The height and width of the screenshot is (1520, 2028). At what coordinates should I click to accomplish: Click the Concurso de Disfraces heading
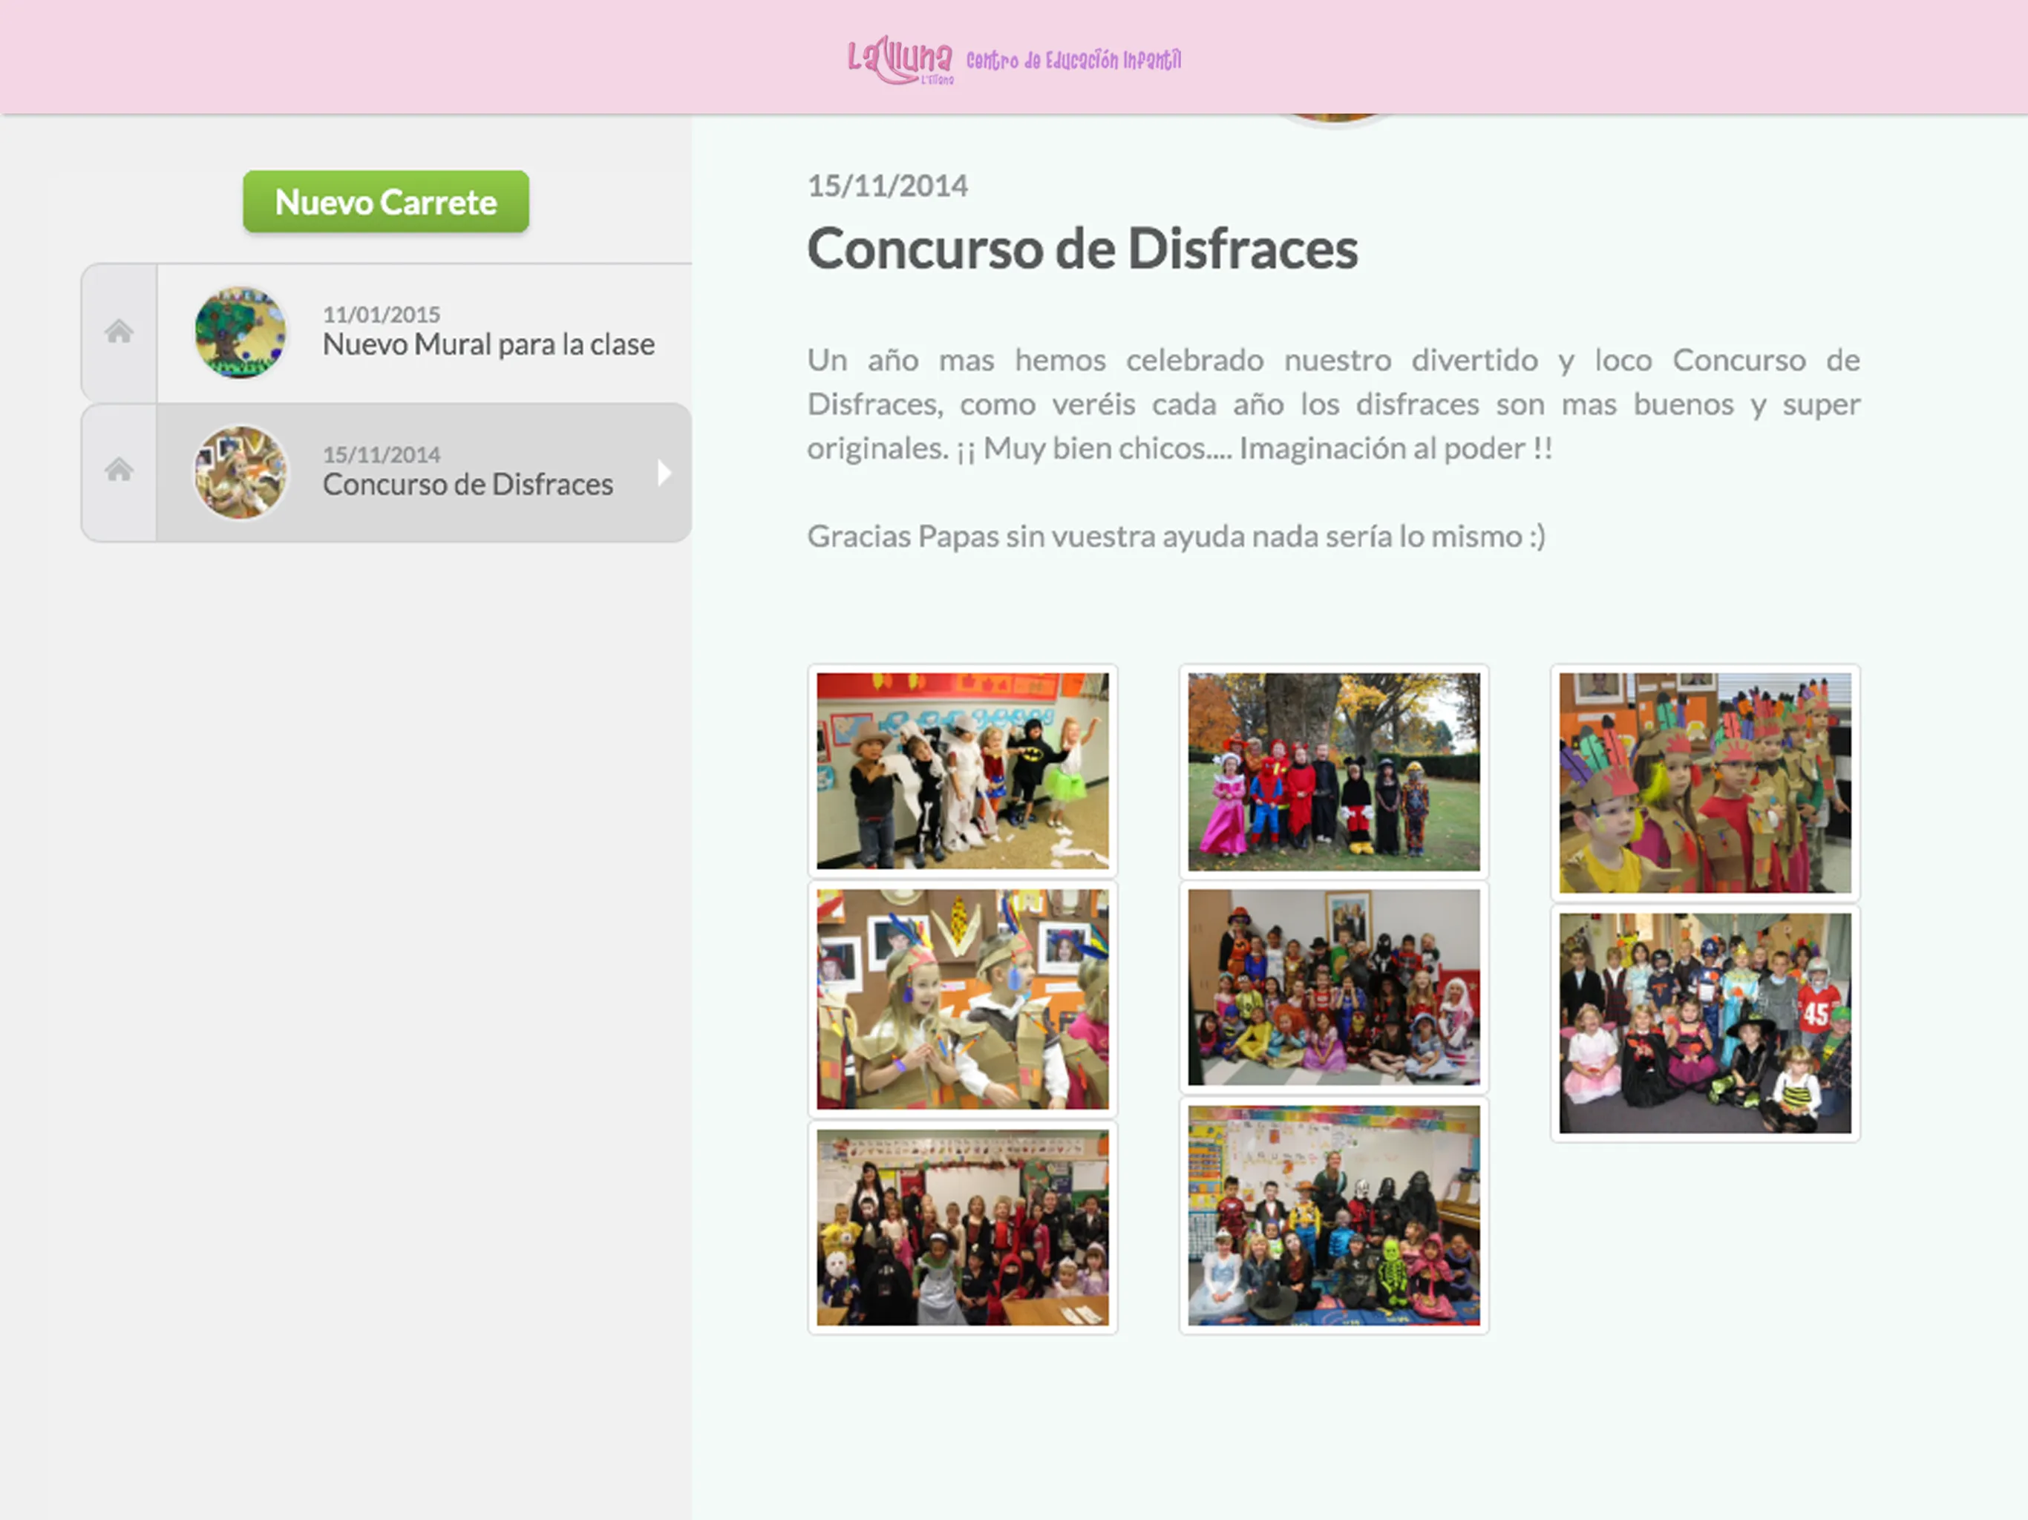(1083, 249)
